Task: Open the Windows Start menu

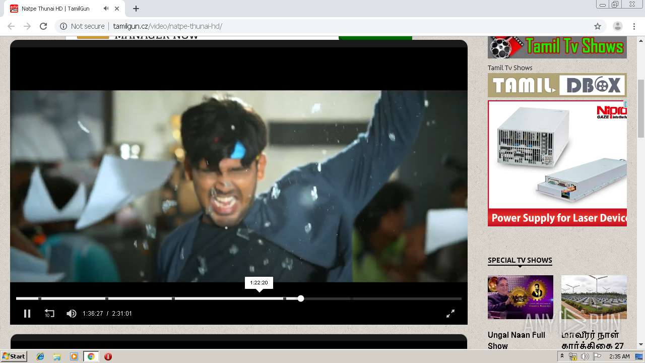Action: point(14,356)
